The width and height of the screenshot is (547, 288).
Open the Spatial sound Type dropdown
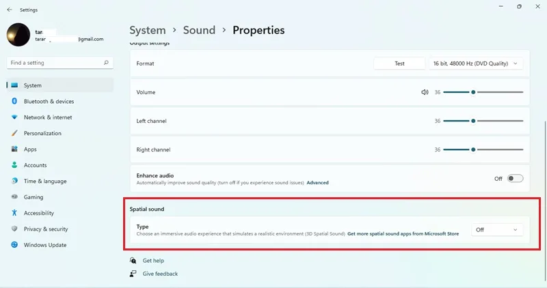(497, 230)
